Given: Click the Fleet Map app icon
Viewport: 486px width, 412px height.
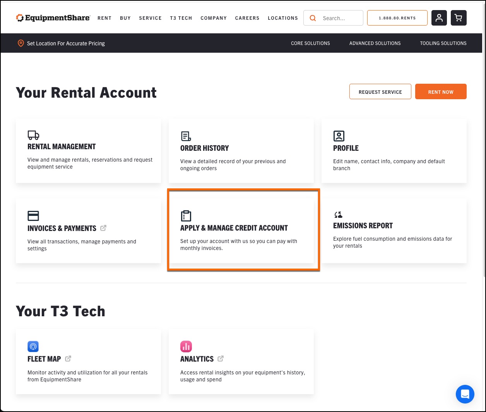Looking at the screenshot, I should click(x=33, y=346).
